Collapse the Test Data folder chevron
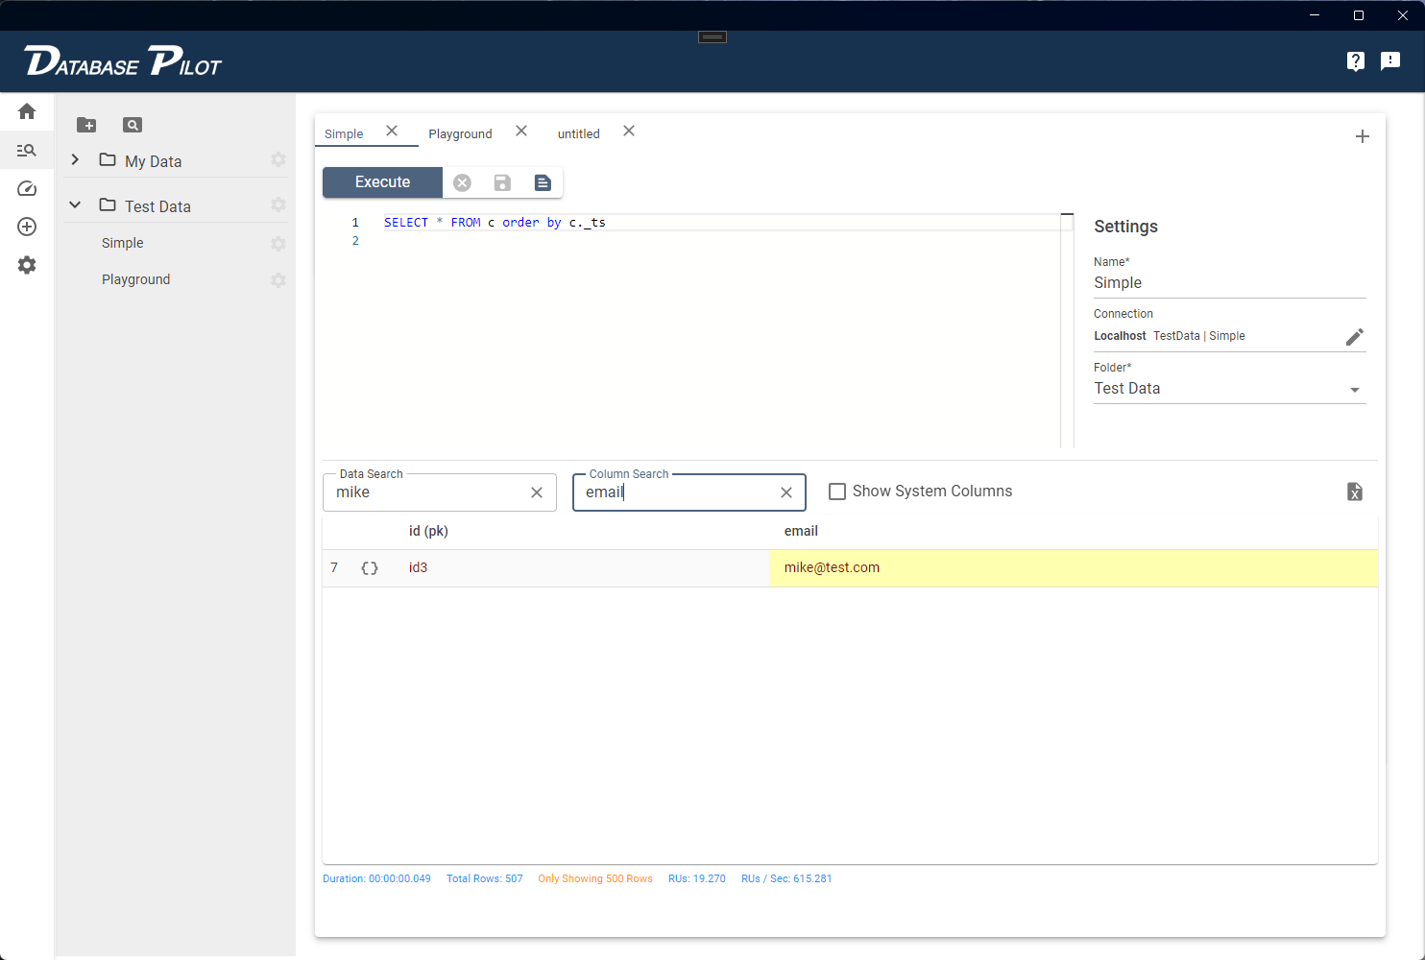 click(x=75, y=204)
